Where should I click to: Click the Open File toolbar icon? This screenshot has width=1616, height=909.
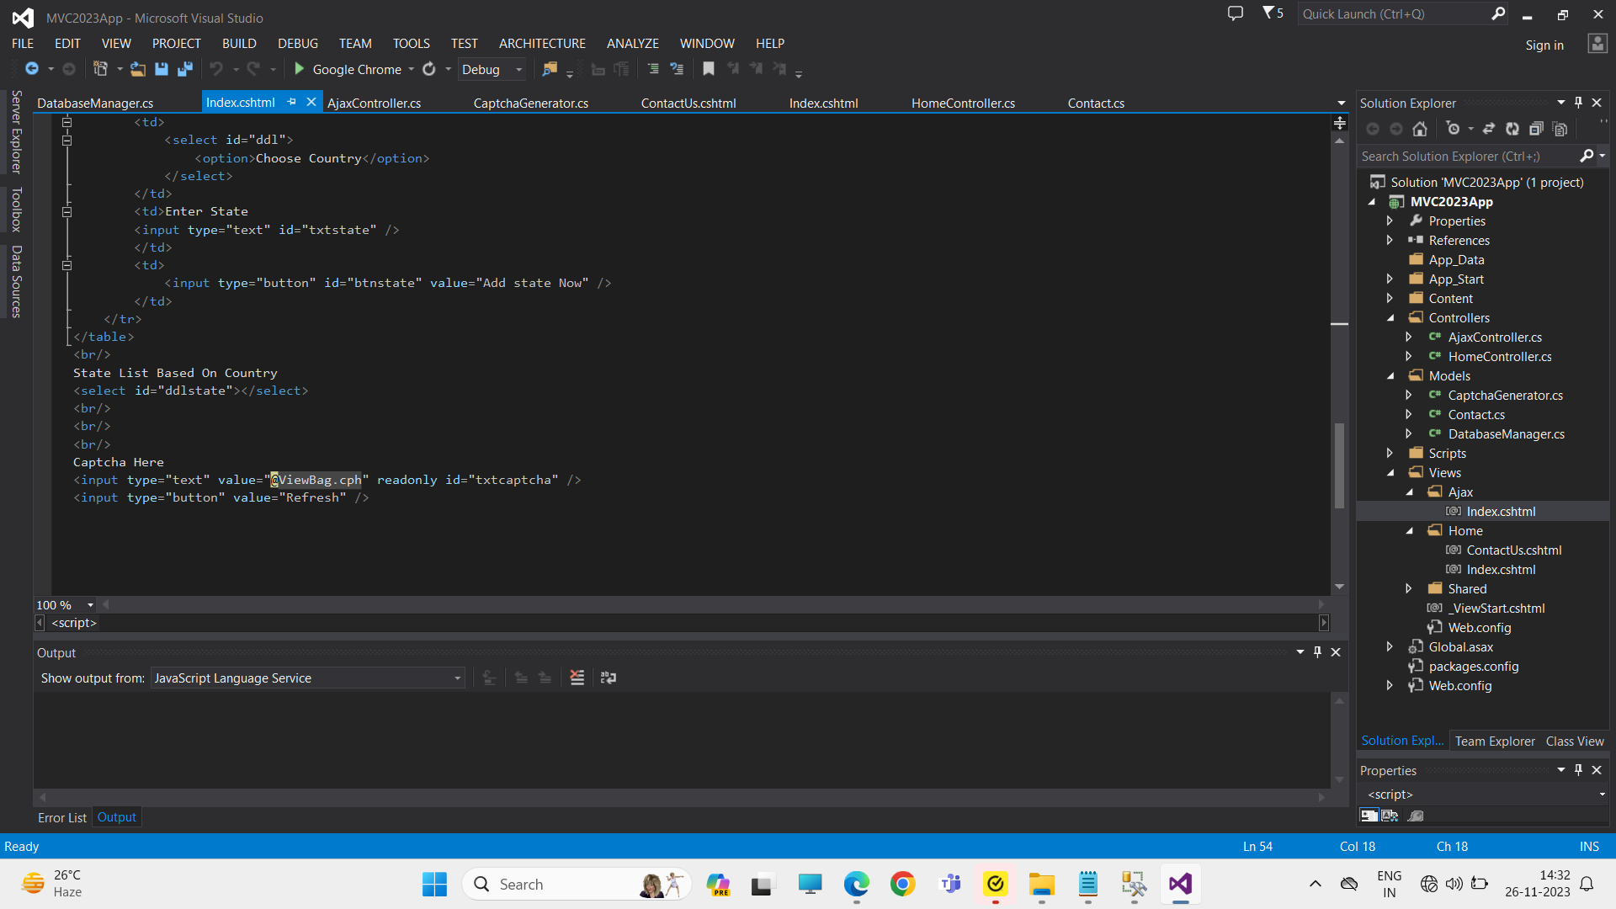click(137, 69)
